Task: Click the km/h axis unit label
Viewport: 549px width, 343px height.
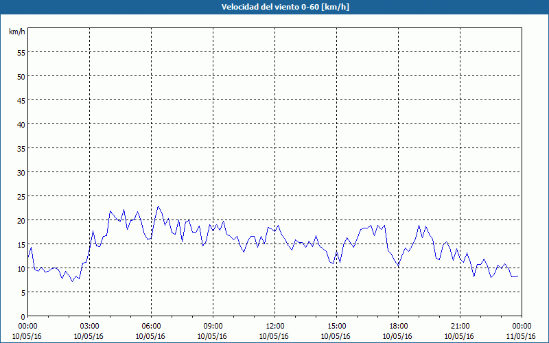Action: click(x=17, y=32)
